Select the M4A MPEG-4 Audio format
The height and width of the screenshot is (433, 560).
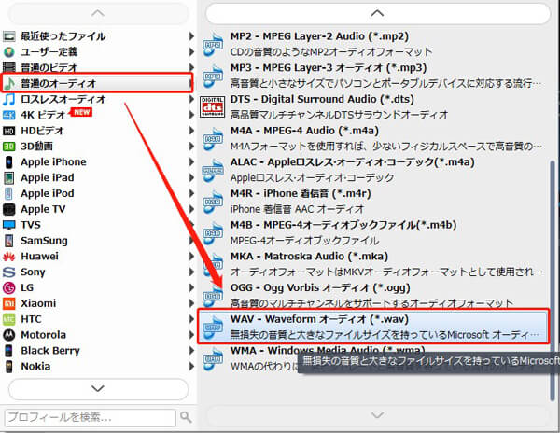point(373,138)
